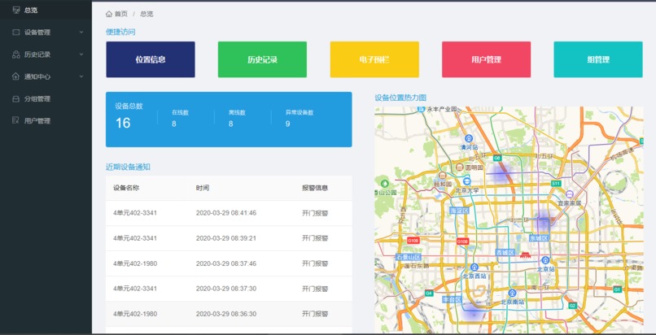
Task: Click the G6 highway shield on map
Action: click(x=497, y=159)
